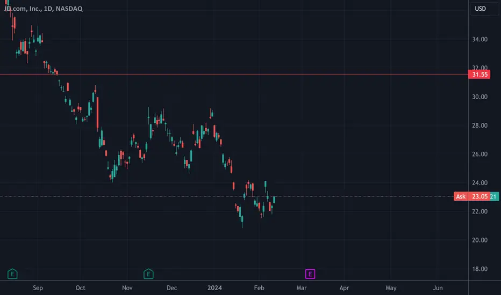Click the Oct label on time axis

[x=80, y=287]
